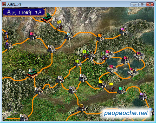Viewport: 156px width, 123px height.
Task: Pick the magenta-flag fortress near the northeast coast
Action: (123, 31)
